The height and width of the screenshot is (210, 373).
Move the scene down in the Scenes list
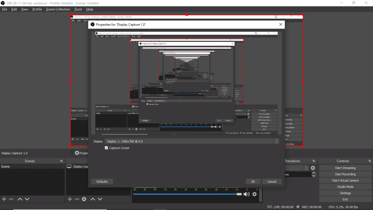pyautogui.click(x=27, y=199)
